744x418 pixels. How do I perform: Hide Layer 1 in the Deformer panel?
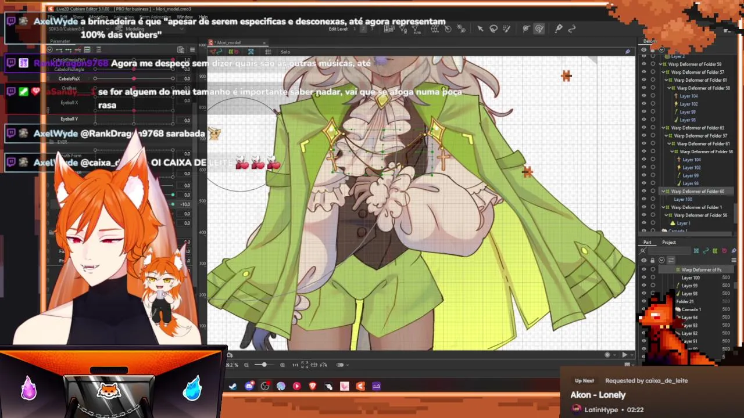(643, 223)
